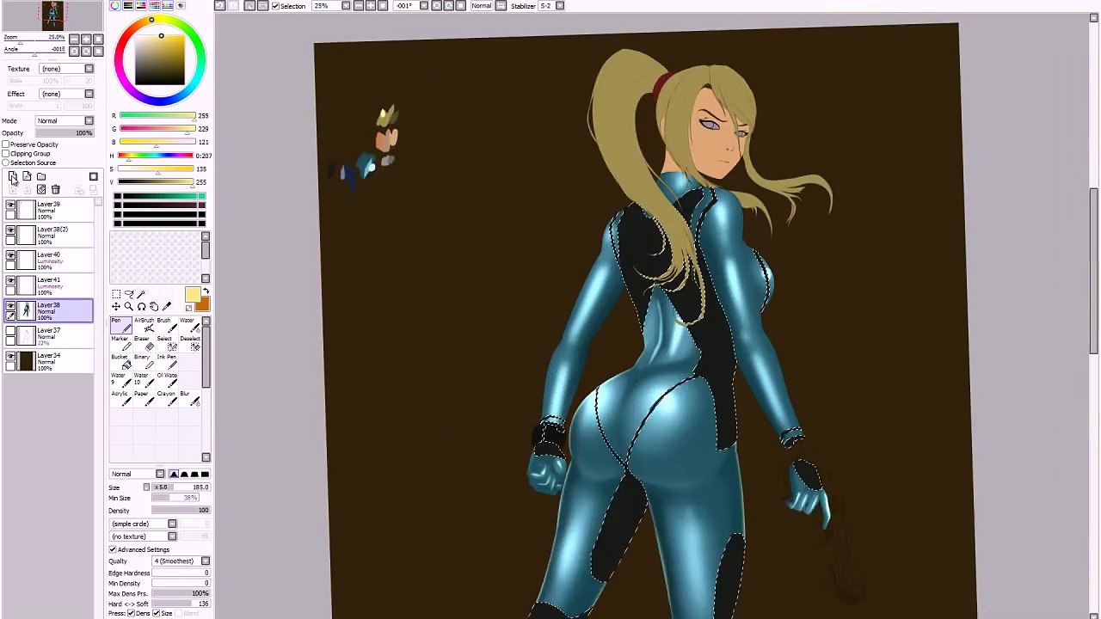
Task: Select the AirBrush tool
Action: click(144, 325)
